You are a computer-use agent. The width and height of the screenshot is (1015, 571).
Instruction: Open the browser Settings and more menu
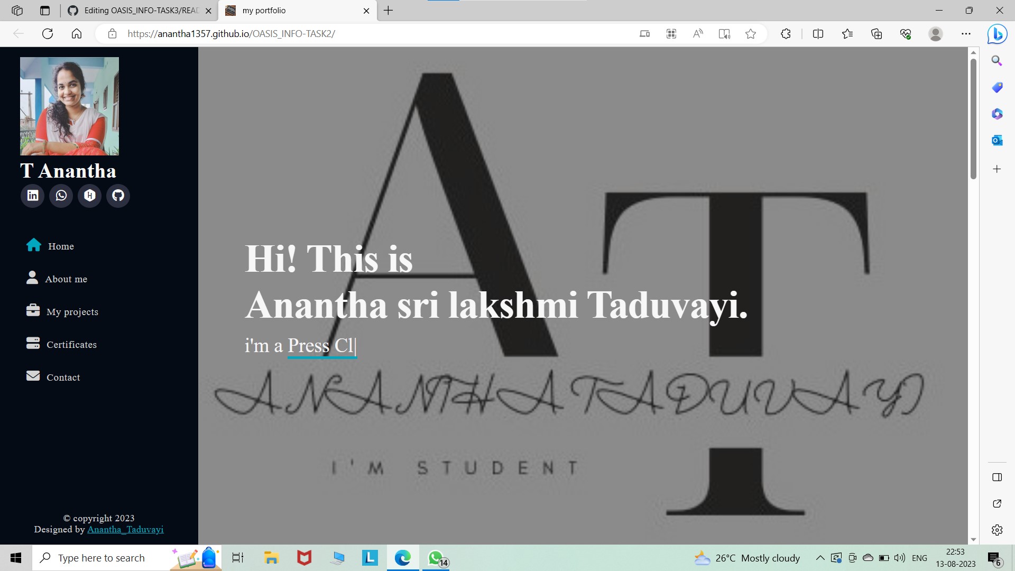pos(966,33)
